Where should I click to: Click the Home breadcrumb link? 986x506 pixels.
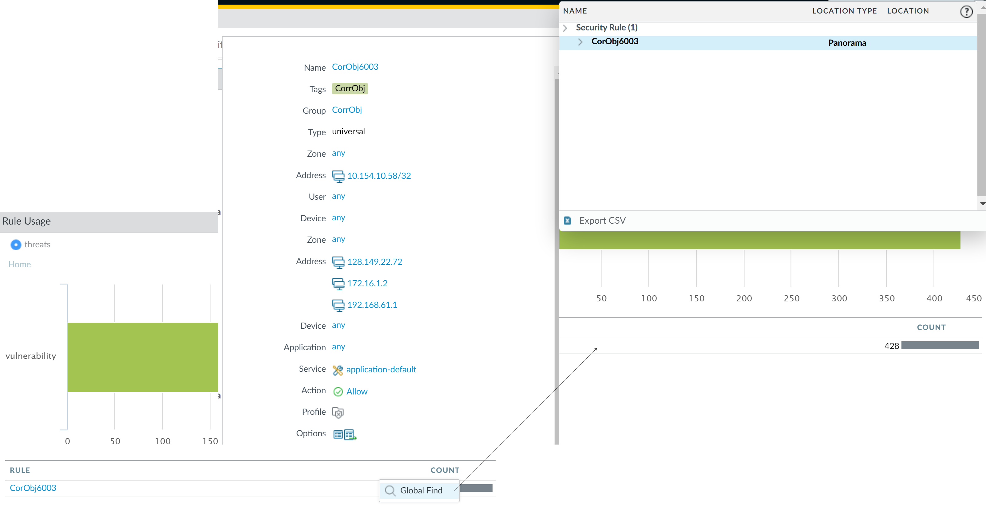19,264
